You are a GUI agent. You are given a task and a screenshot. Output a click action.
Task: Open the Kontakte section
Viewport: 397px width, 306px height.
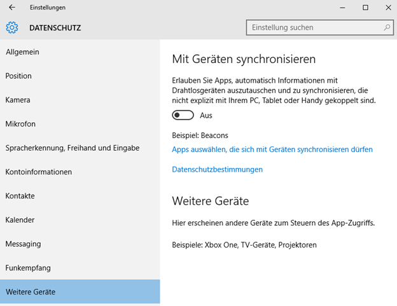tap(80, 196)
